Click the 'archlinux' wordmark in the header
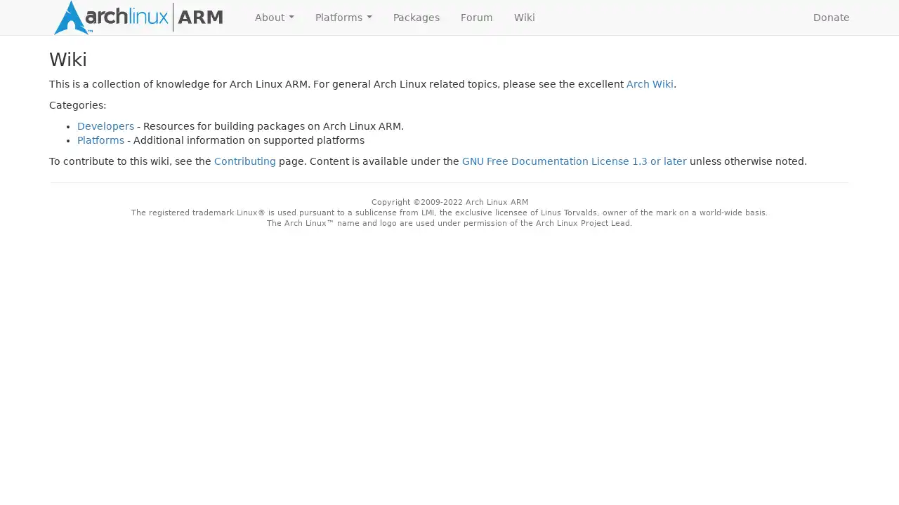 tap(126, 15)
